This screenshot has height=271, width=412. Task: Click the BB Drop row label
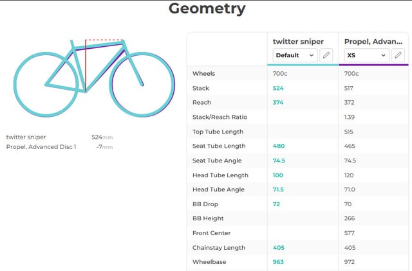(x=205, y=204)
